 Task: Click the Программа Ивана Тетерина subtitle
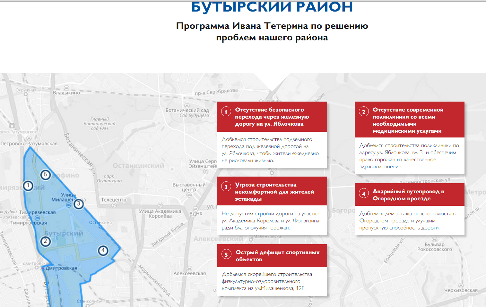click(x=272, y=31)
